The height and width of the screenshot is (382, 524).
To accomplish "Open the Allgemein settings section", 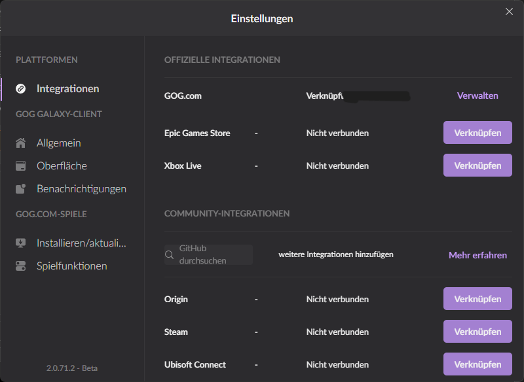I will coord(61,143).
